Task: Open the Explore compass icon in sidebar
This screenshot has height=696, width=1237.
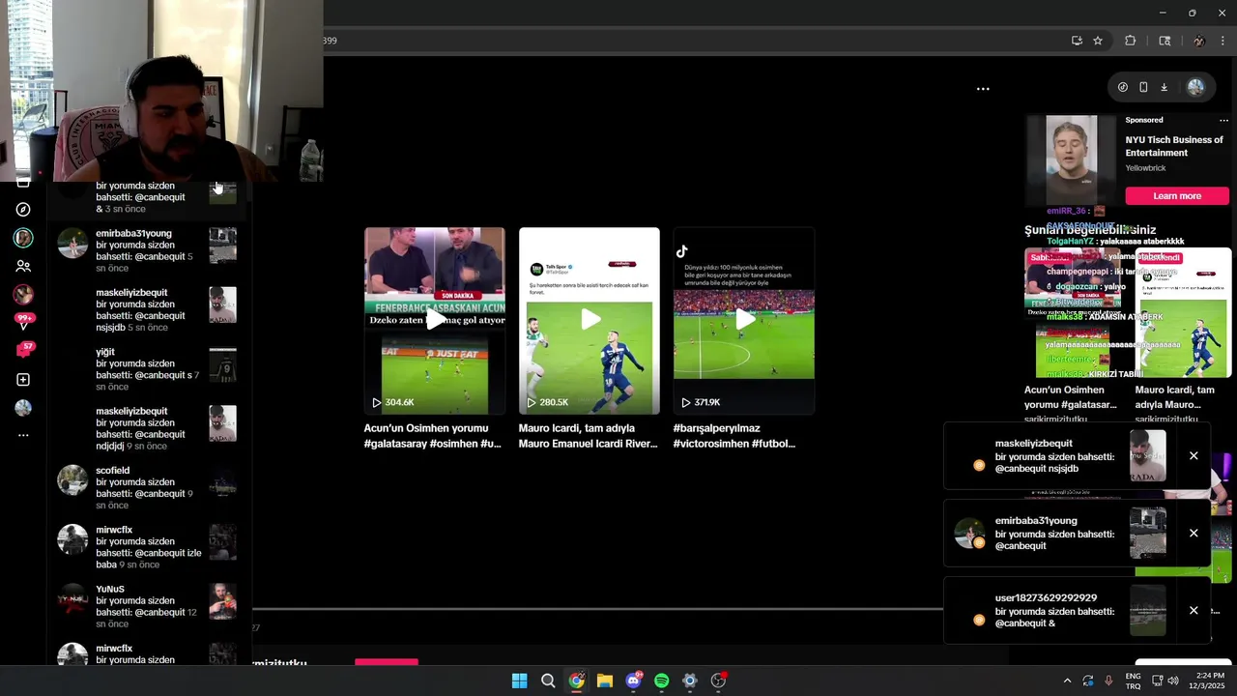Action: tap(23, 210)
